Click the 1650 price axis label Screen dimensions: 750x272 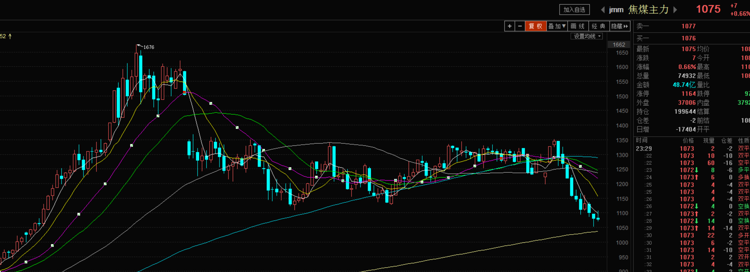pyautogui.click(x=622, y=53)
